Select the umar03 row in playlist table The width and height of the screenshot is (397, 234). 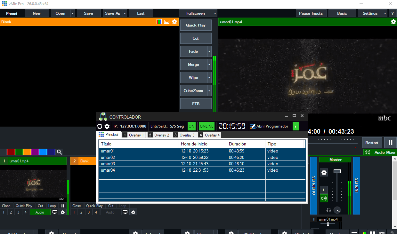201,164
